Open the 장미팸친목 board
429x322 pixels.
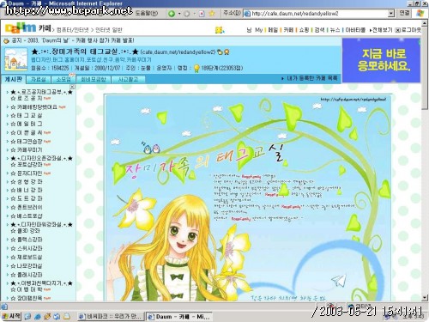(27, 298)
